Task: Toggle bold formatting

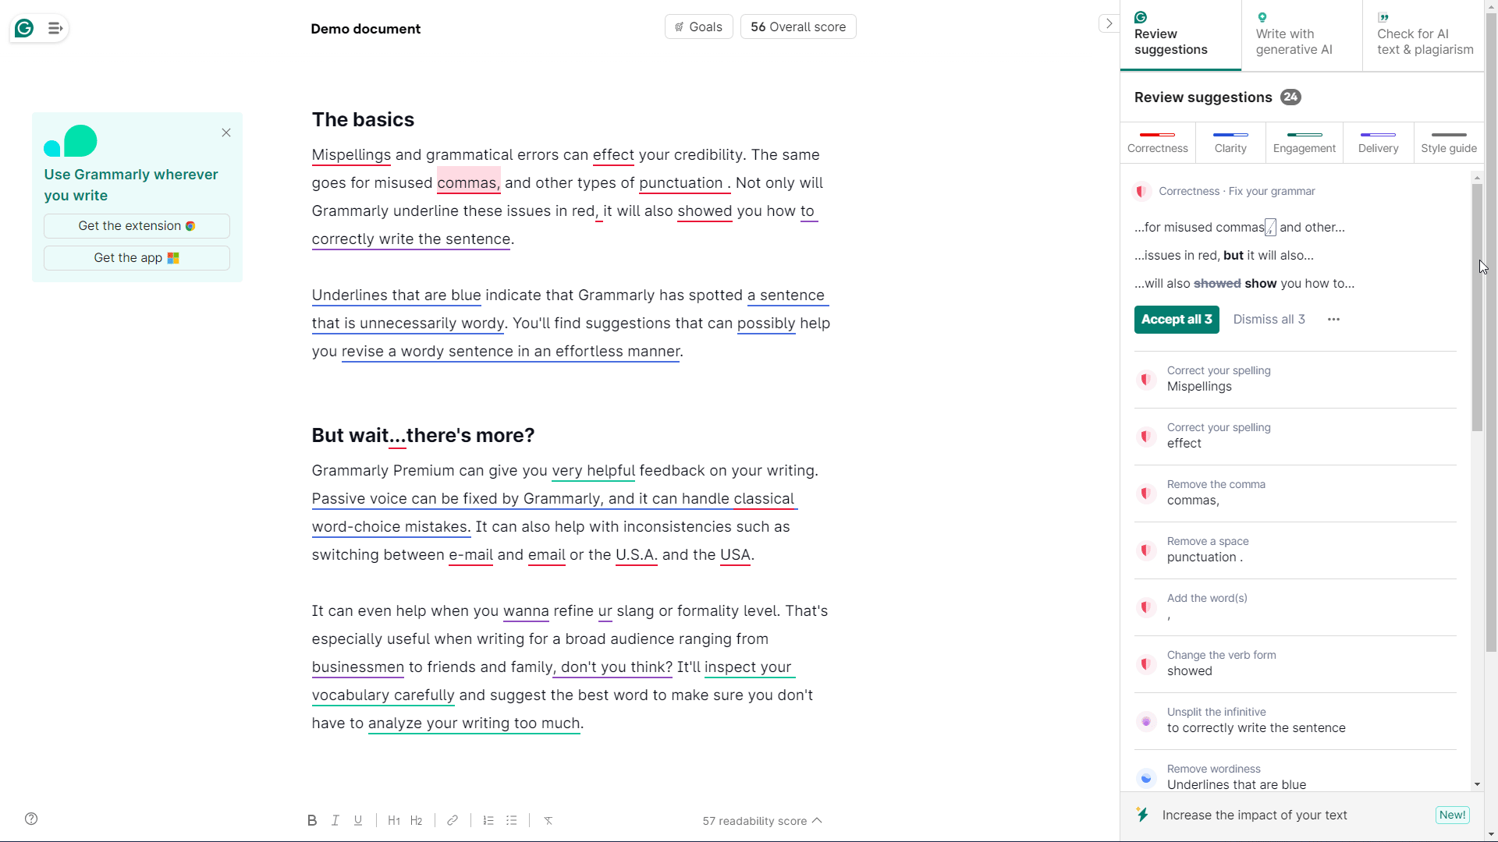Action: click(x=312, y=820)
